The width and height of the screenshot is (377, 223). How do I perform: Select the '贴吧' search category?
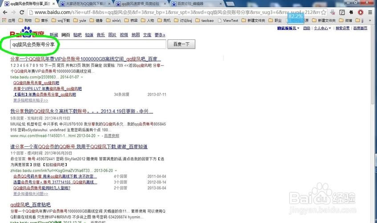77,35
